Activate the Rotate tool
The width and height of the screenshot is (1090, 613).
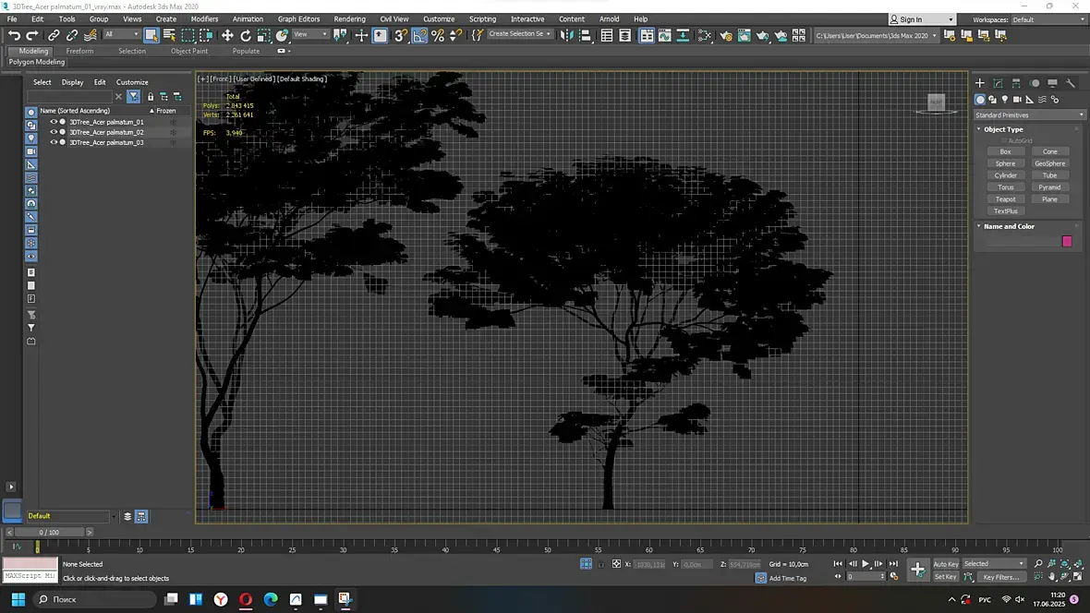(x=246, y=35)
